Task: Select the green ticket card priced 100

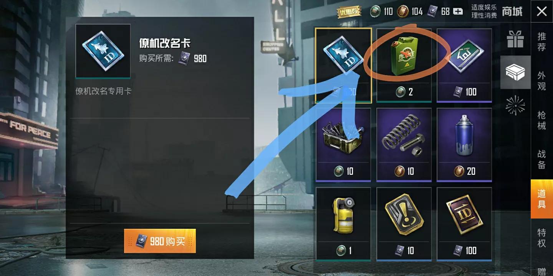Action: click(x=464, y=65)
